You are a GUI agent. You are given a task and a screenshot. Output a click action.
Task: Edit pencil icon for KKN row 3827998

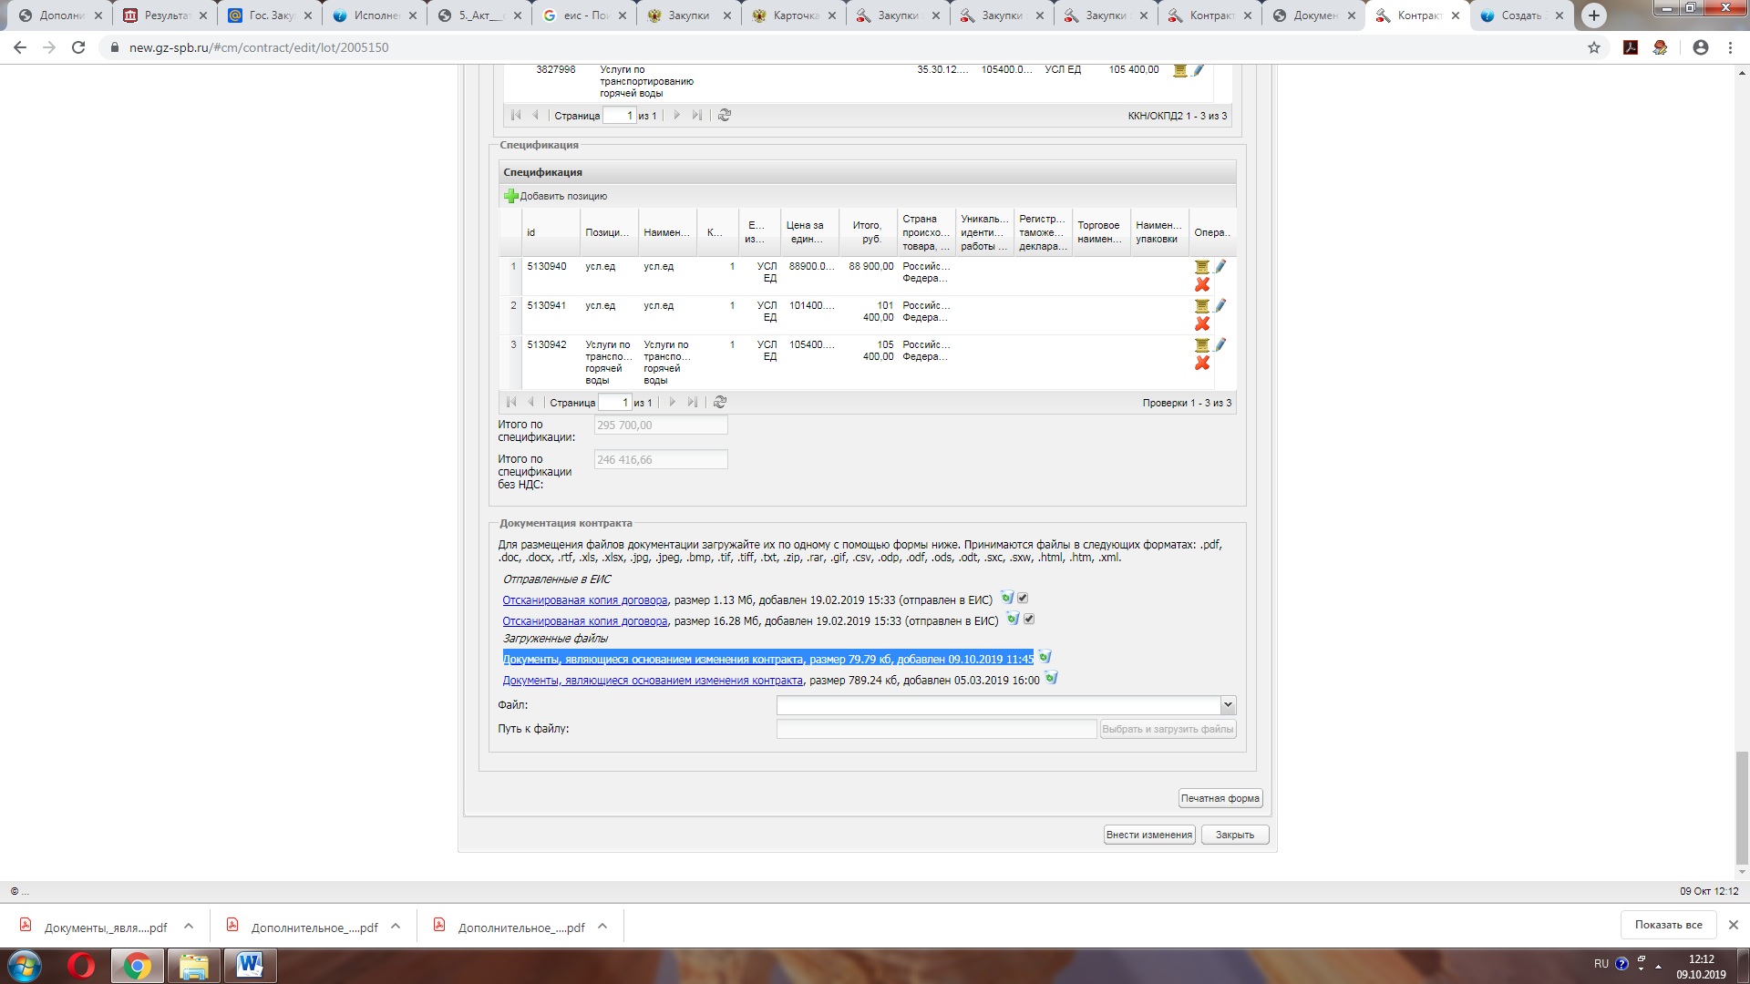click(x=1199, y=69)
